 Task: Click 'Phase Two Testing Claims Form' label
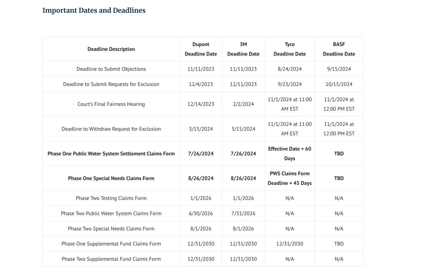[111, 198]
